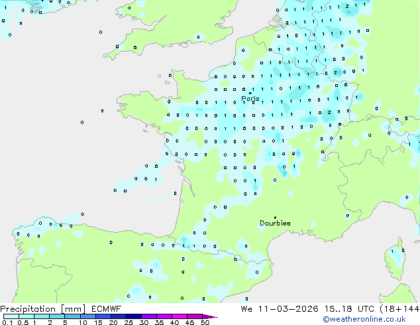420x325 pixels.
Task: Pick the legend swatch between 2 and 5
Action: (x=57, y=316)
